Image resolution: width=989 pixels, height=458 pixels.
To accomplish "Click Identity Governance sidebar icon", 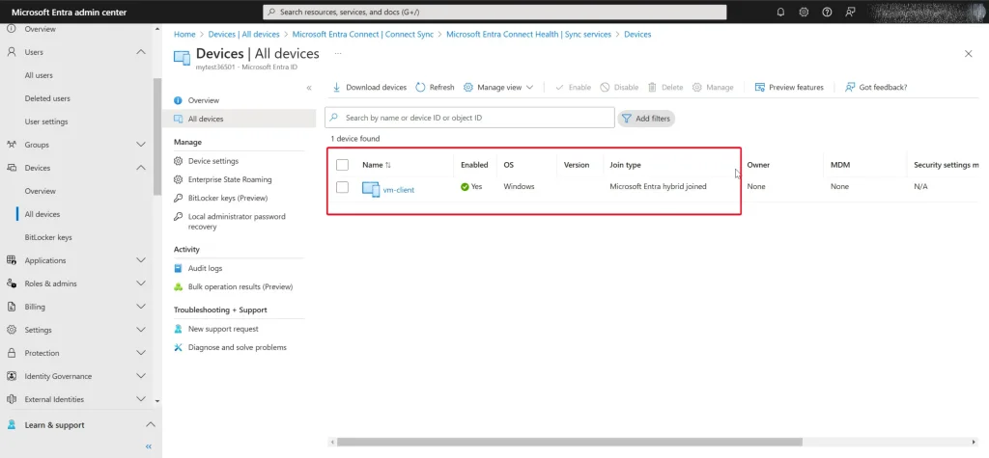I will (12, 377).
